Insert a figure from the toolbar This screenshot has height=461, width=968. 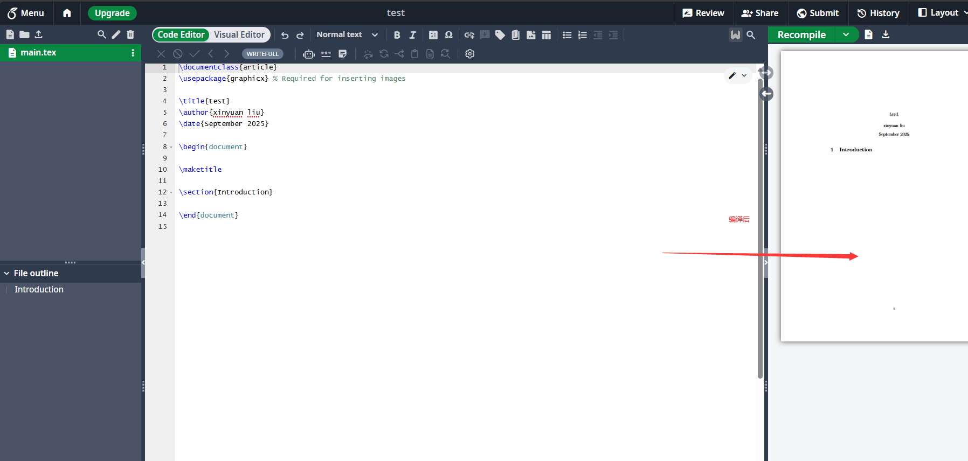[531, 35]
